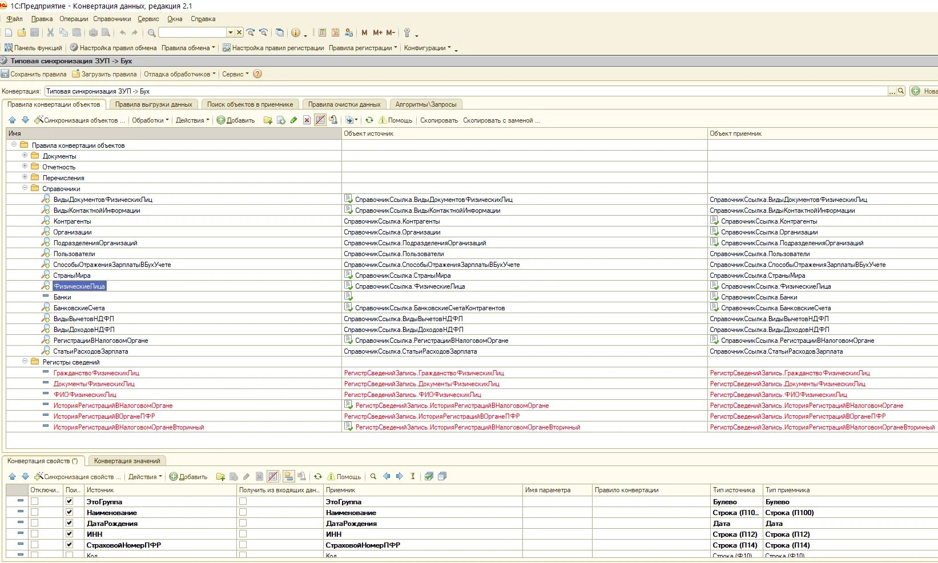
Task: Expand the Документы folder
Action: (x=25, y=155)
